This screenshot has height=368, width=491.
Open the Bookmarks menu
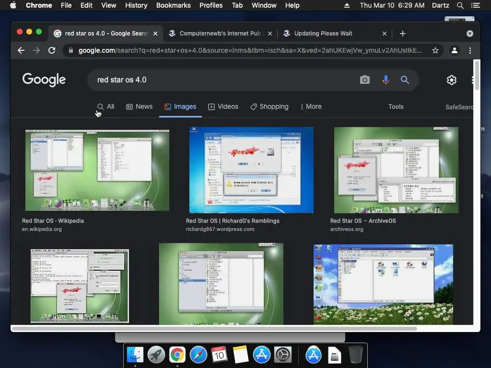pos(174,5)
